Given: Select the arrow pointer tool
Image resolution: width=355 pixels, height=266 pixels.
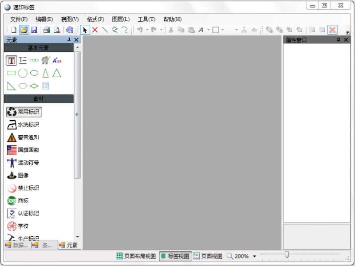Looking at the screenshot, I should coord(85,30).
